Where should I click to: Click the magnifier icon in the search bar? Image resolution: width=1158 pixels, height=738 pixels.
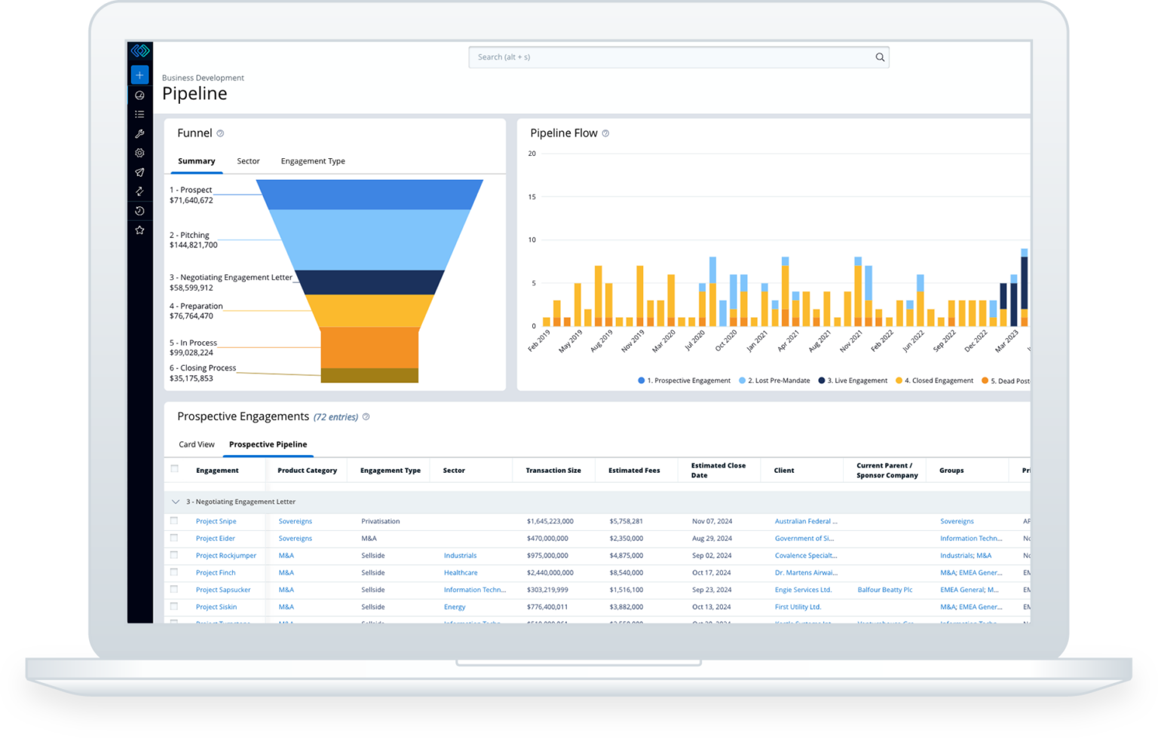point(880,56)
